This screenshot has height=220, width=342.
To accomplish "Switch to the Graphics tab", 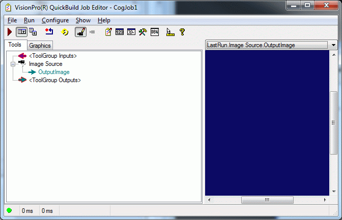I will 40,46.
